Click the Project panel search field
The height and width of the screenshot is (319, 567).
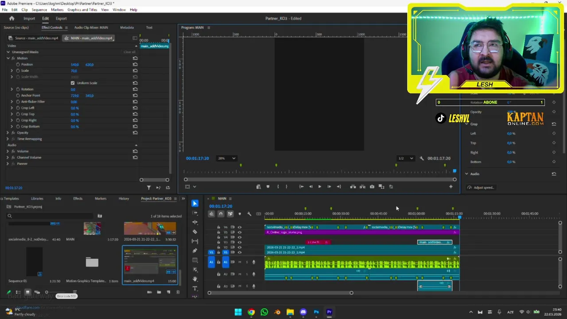50,216
